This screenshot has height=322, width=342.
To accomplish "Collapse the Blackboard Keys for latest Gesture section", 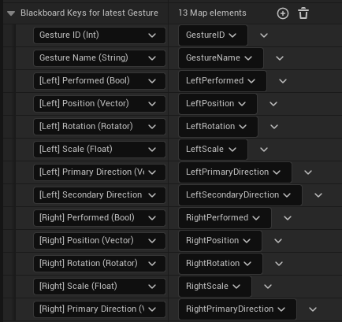I will tap(11, 13).
